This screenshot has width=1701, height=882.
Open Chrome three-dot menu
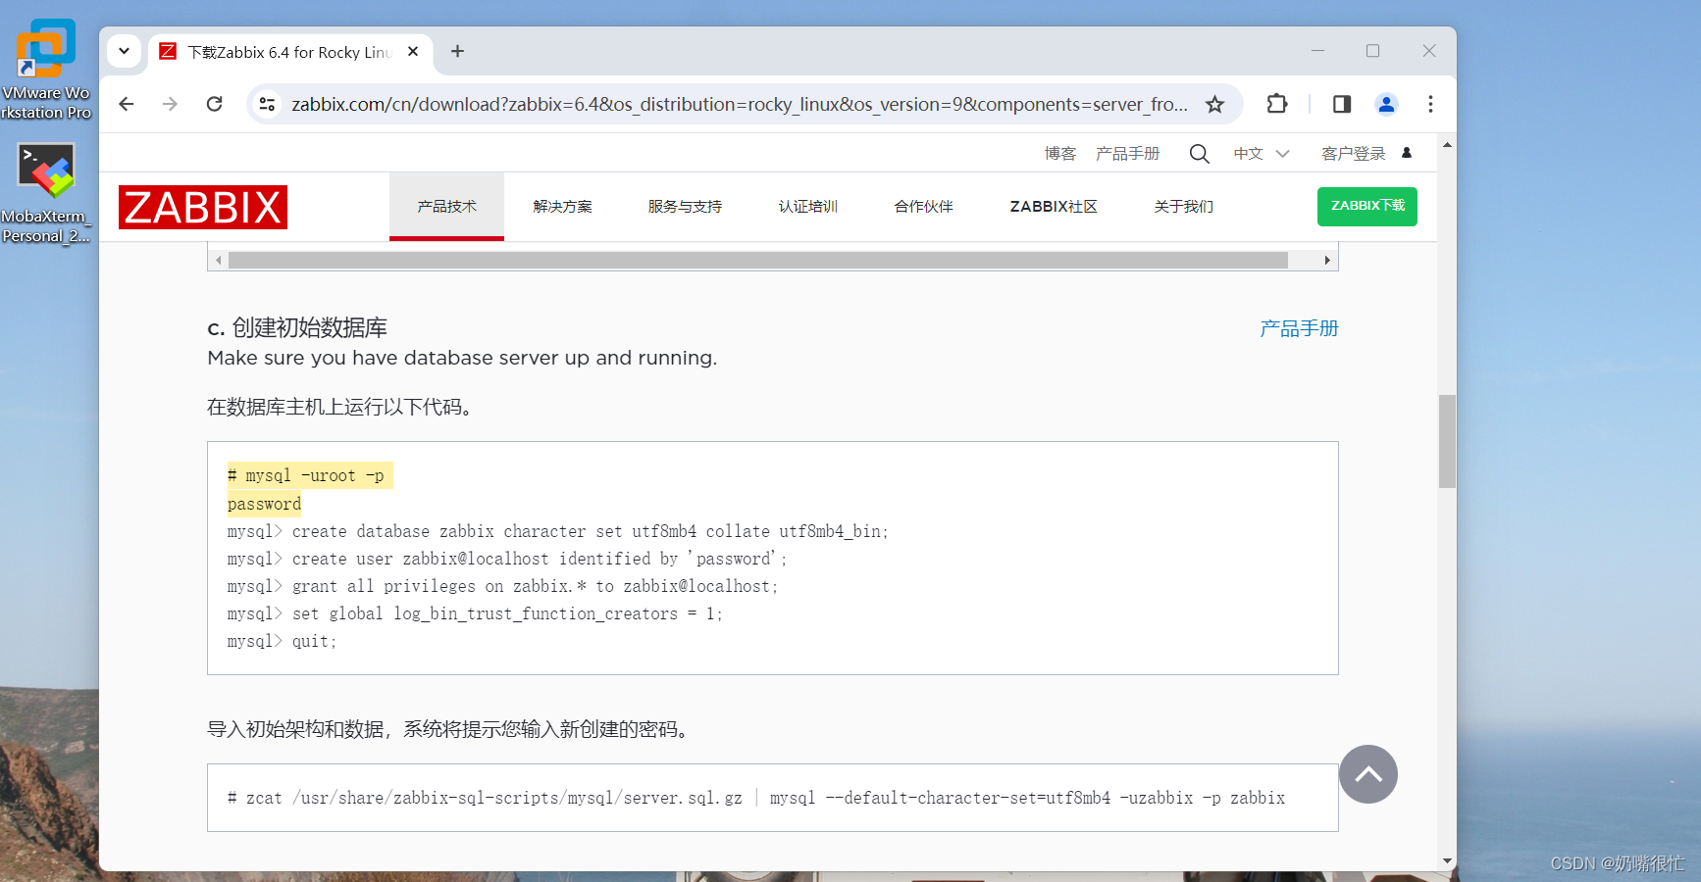coord(1430,104)
